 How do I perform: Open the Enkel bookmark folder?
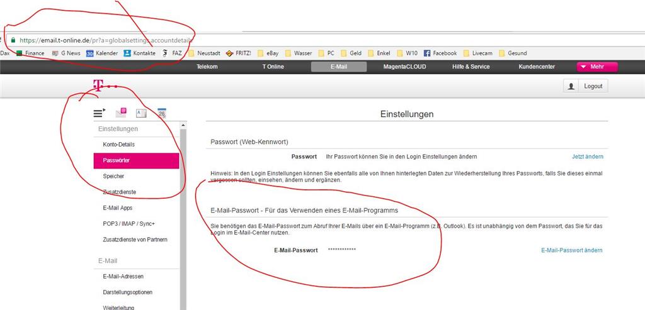[379, 53]
